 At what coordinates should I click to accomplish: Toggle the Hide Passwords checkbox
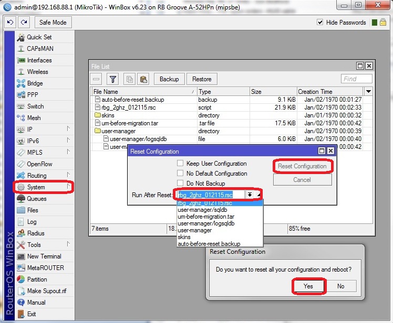320,22
